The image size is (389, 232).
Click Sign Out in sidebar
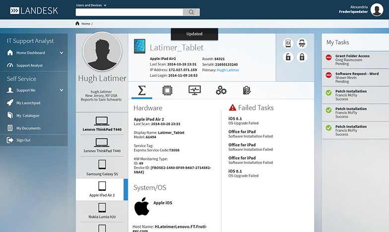pos(23,140)
